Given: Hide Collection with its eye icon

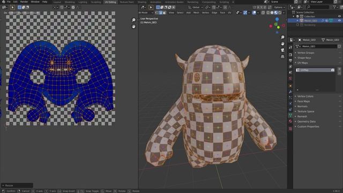Looking at the screenshot, I should (339, 17).
